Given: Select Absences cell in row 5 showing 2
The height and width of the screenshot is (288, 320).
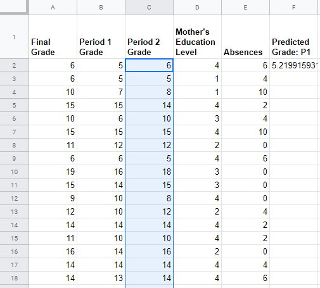Looking at the screenshot, I should coord(245,105).
